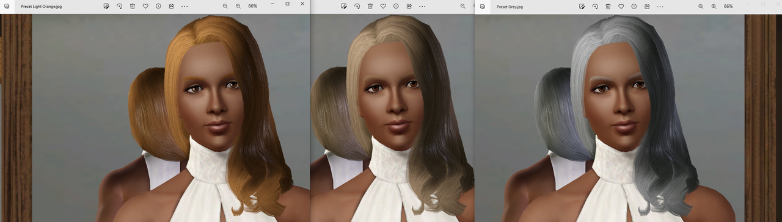Zoom out in Preset Light Orange window
Image resolution: width=782 pixels, height=222 pixels.
[x=225, y=5]
